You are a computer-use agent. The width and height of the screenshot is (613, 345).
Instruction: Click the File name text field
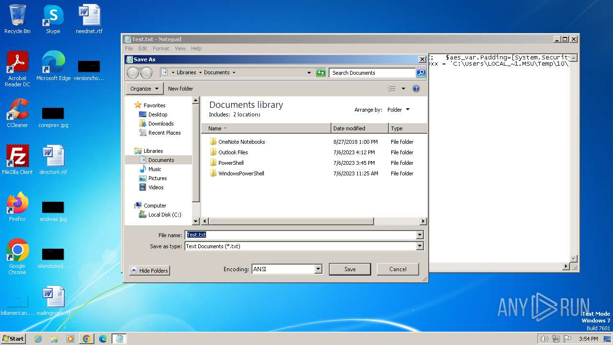300,235
